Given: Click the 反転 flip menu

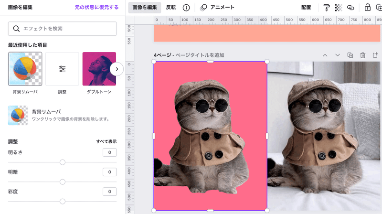Looking at the screenshot, I should (171, 8).
